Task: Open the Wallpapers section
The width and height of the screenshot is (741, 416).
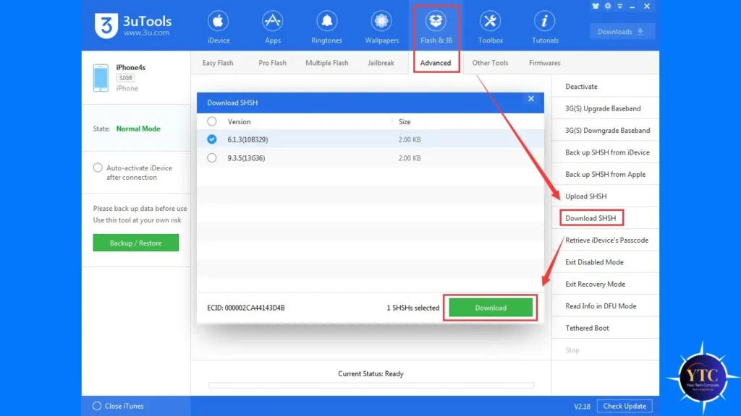Action: pyautogui.click(x=381, y=26)
